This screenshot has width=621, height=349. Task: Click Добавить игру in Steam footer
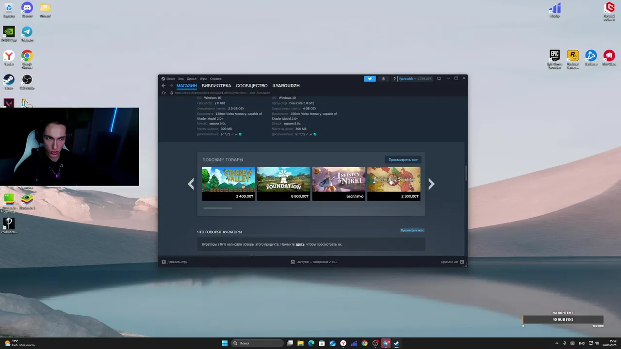click(x=177, y=262)
